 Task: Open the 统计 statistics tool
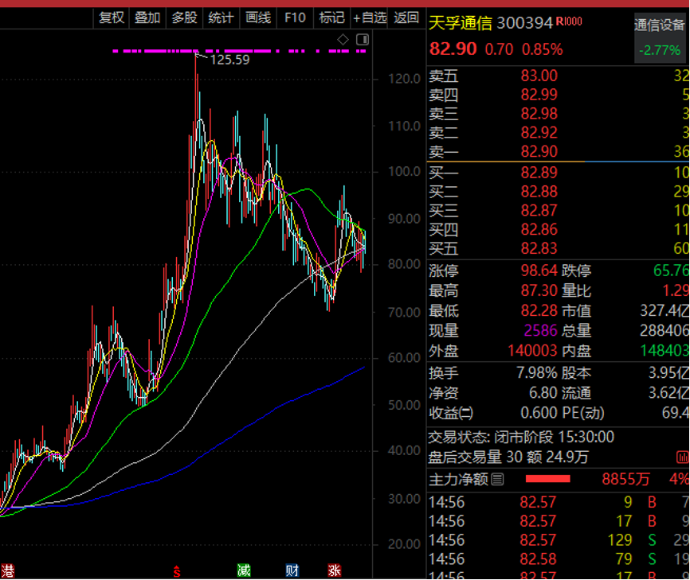tap(221, 18)
